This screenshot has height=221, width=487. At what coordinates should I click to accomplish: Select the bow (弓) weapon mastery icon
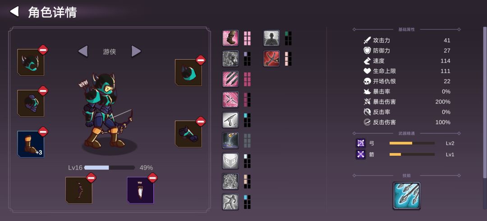361,143
